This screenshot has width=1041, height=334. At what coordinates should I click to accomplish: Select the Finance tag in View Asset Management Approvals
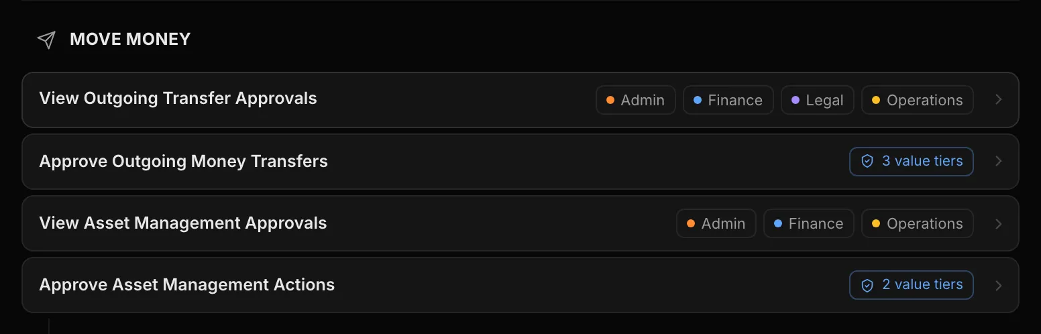pos(809,223)
